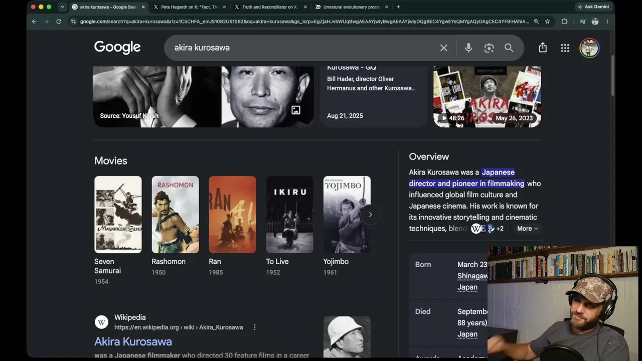Search by image with Google Lens icon
The height and width of the screenshot is (361, 642).
click(x=489, y=48)
